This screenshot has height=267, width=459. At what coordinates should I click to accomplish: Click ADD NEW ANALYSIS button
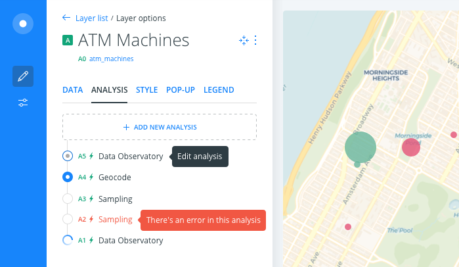(160, 127)
